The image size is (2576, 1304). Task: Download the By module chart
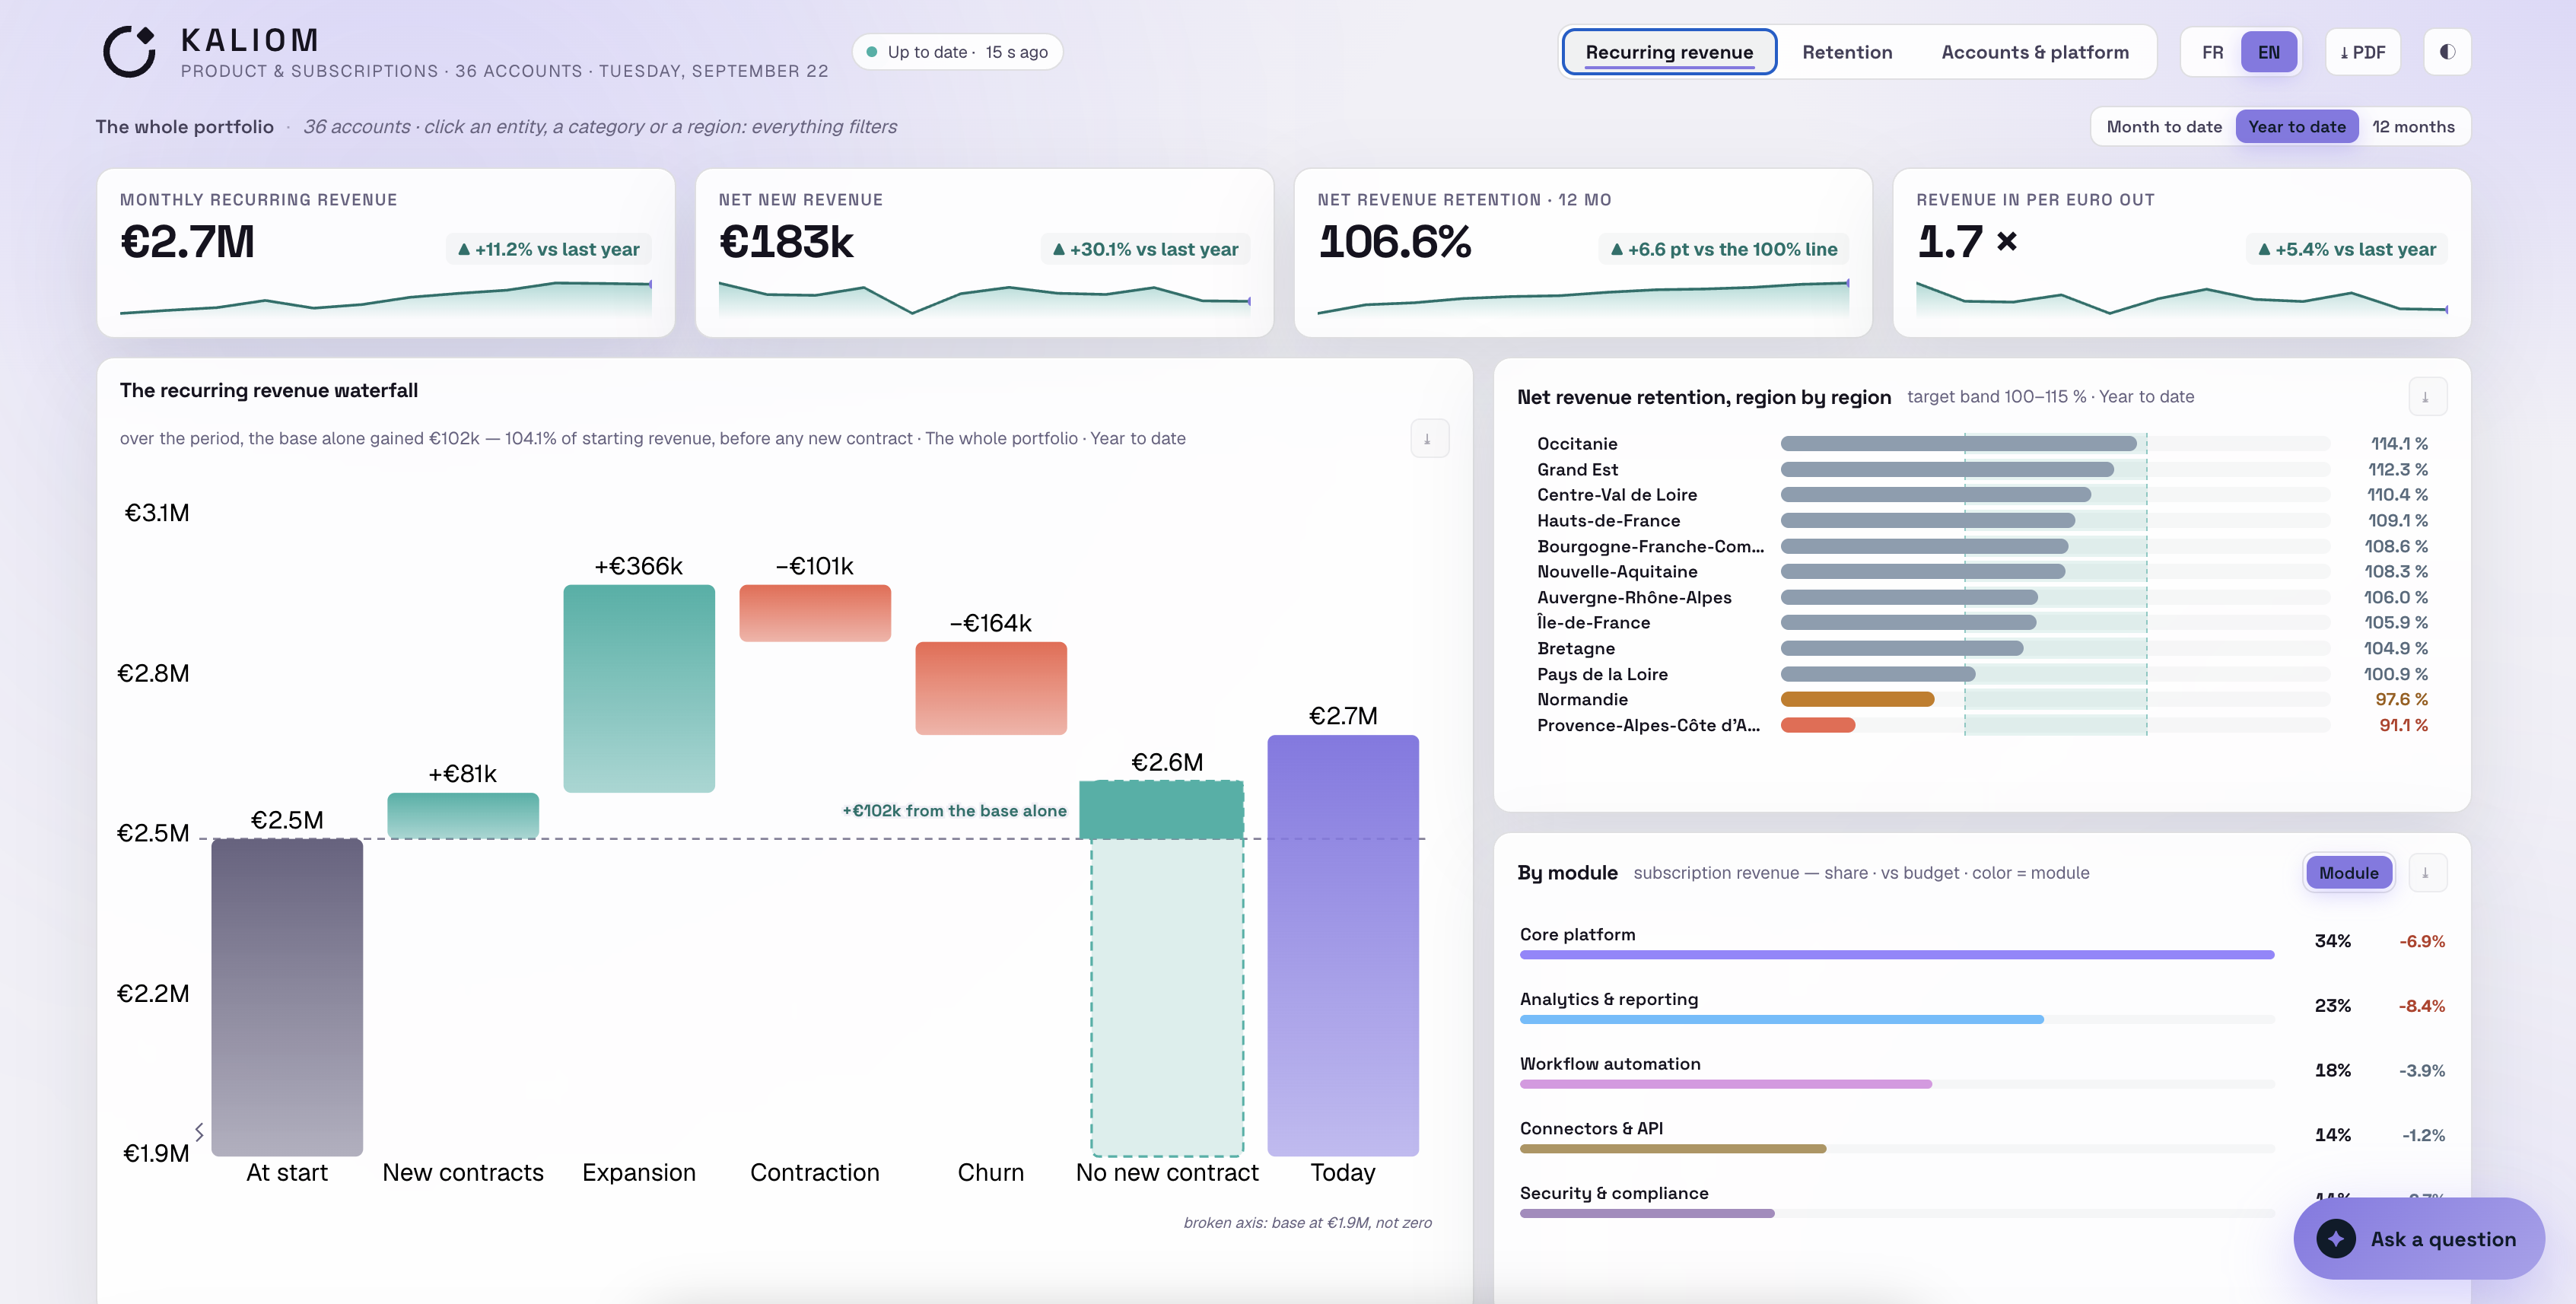[x=2426, y=873]
